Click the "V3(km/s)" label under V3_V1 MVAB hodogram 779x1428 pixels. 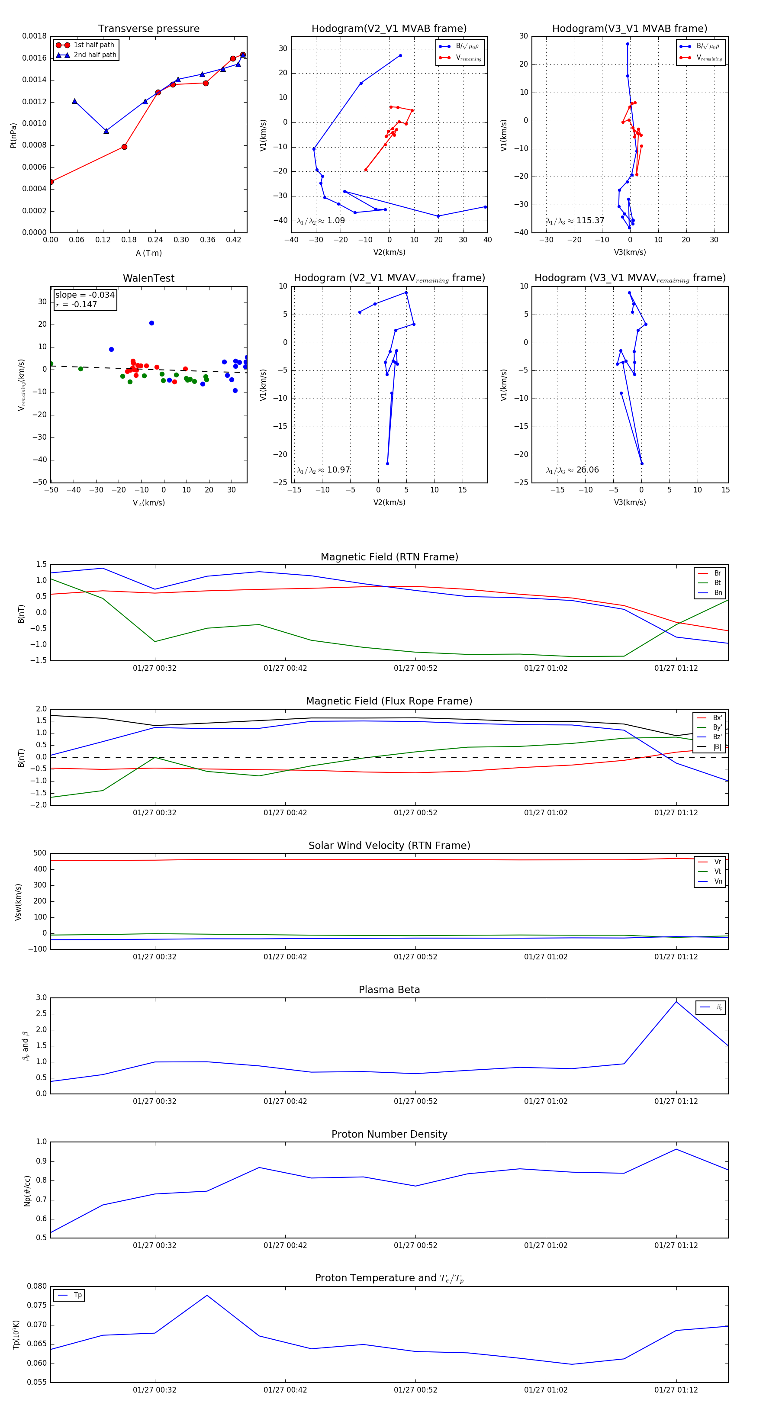click(x=630, y=252)
